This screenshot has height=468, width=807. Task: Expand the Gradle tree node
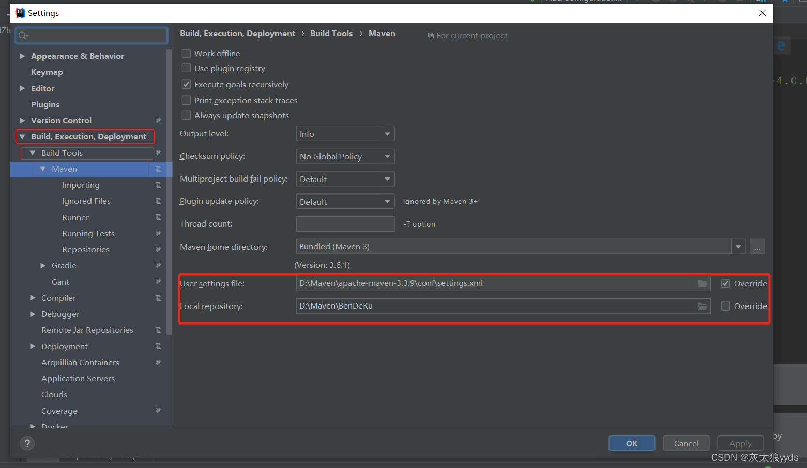click(43, 265)
